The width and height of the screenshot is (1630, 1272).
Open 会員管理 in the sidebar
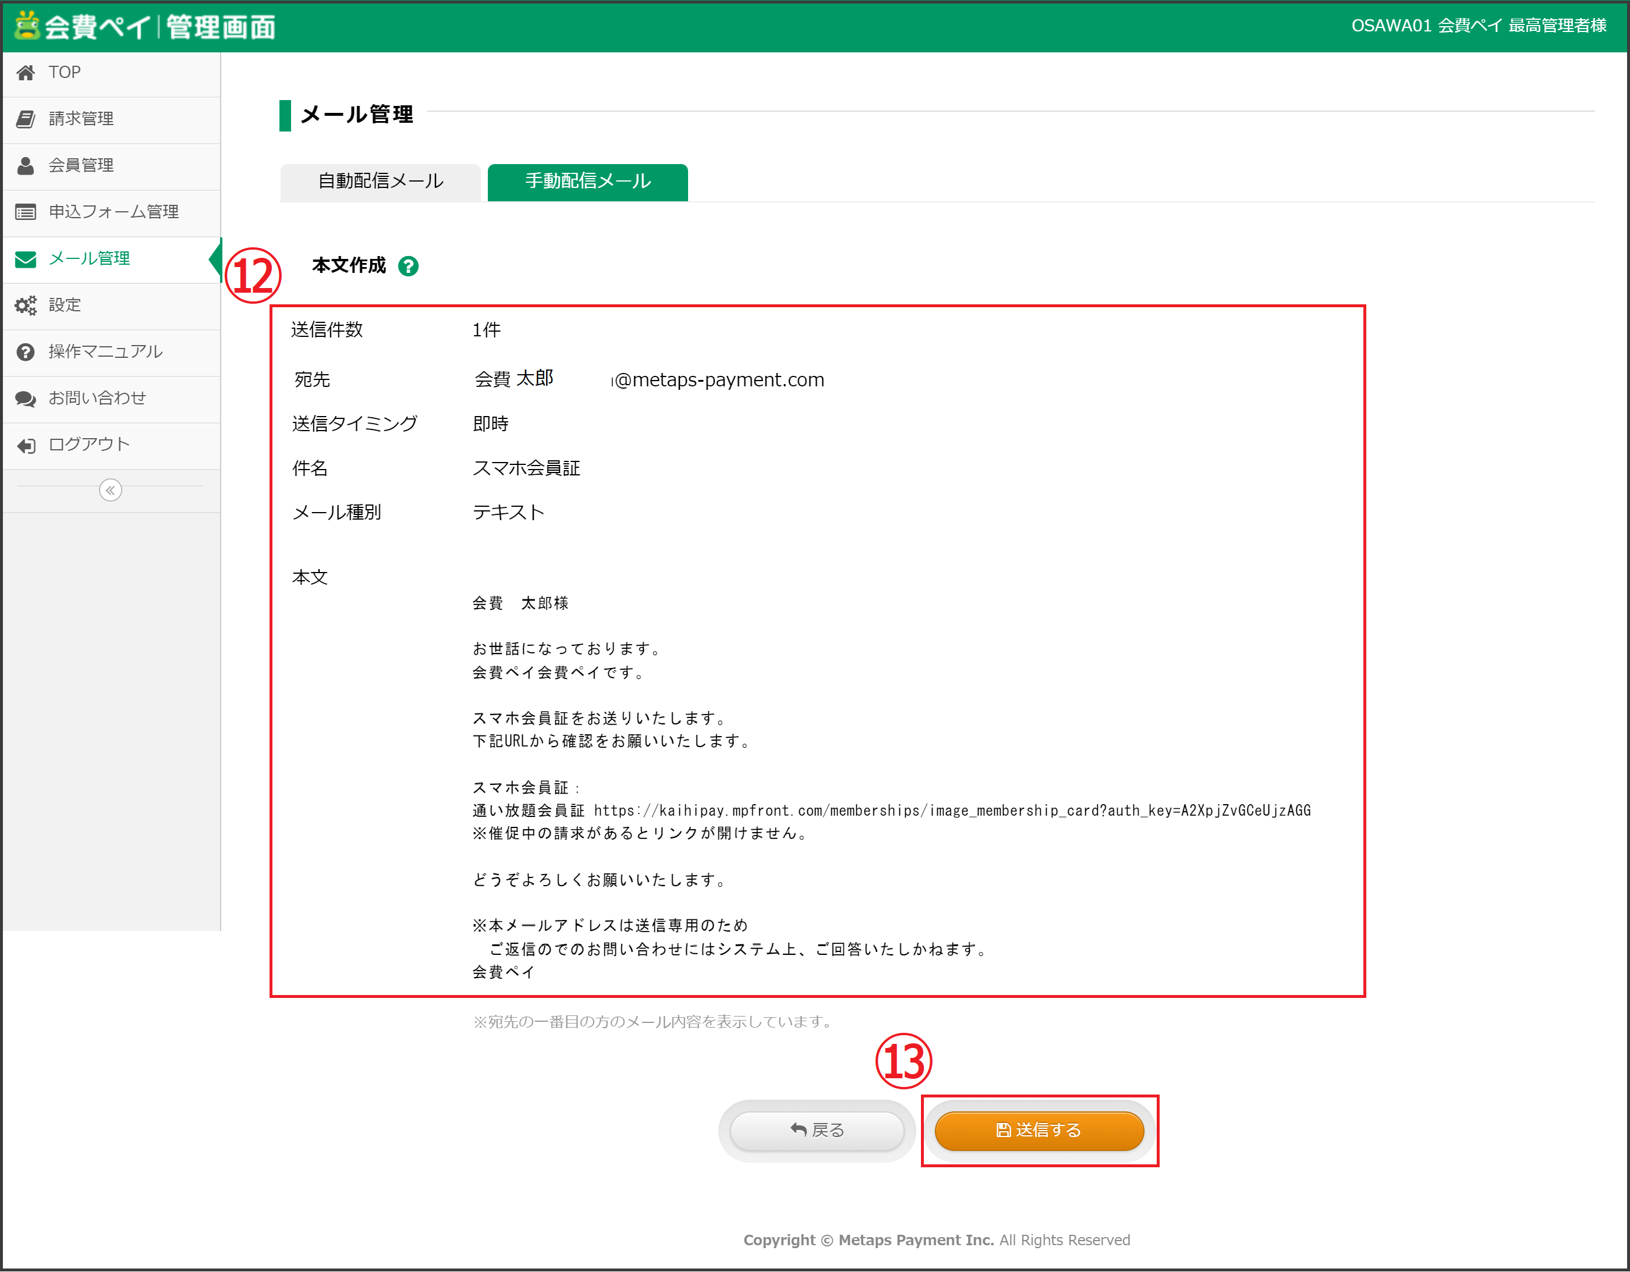80,166
